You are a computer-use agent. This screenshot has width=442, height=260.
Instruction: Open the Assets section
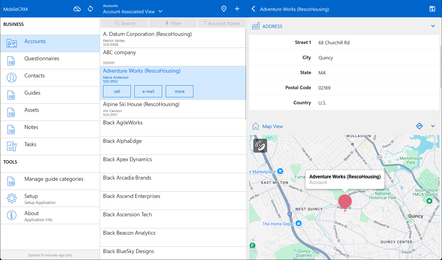tap(50, 112)
